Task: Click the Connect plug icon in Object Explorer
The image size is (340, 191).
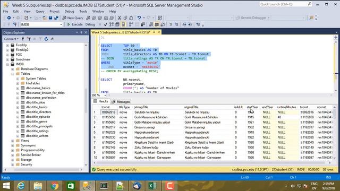Action: 23,39
